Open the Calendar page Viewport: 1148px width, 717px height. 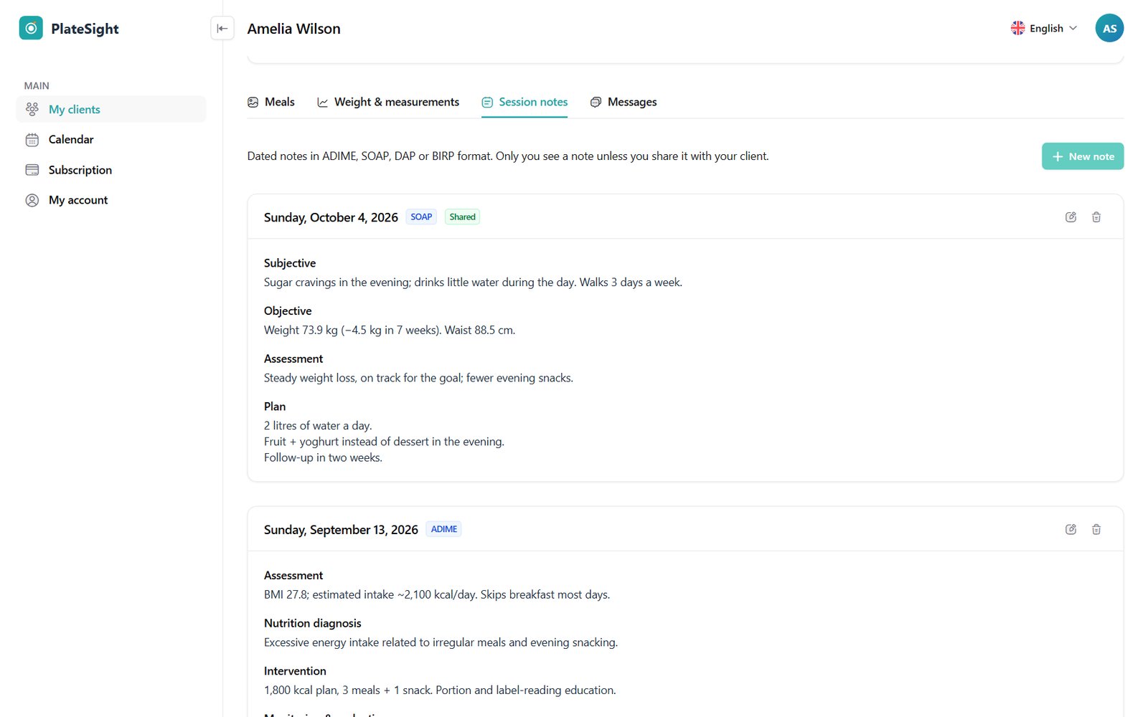click(x=111, y=140)
